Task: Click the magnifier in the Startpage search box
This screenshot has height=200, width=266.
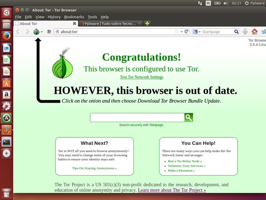Action: click(236, 32)
